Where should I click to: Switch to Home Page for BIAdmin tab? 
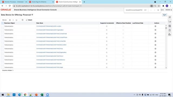pos(41,2)
